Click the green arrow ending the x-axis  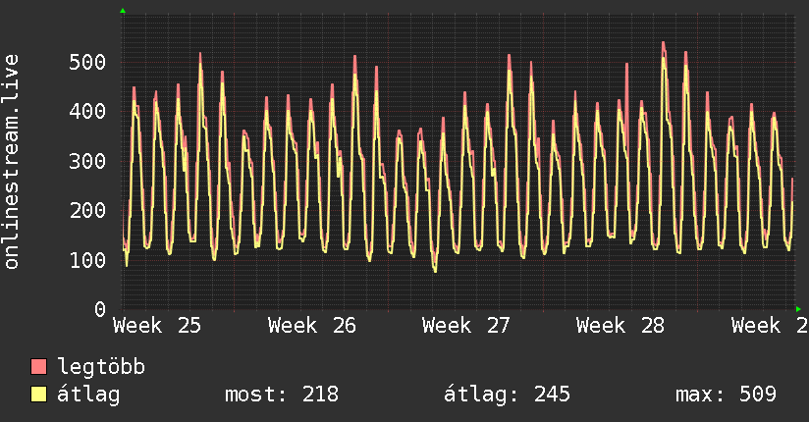coord(798,309)
